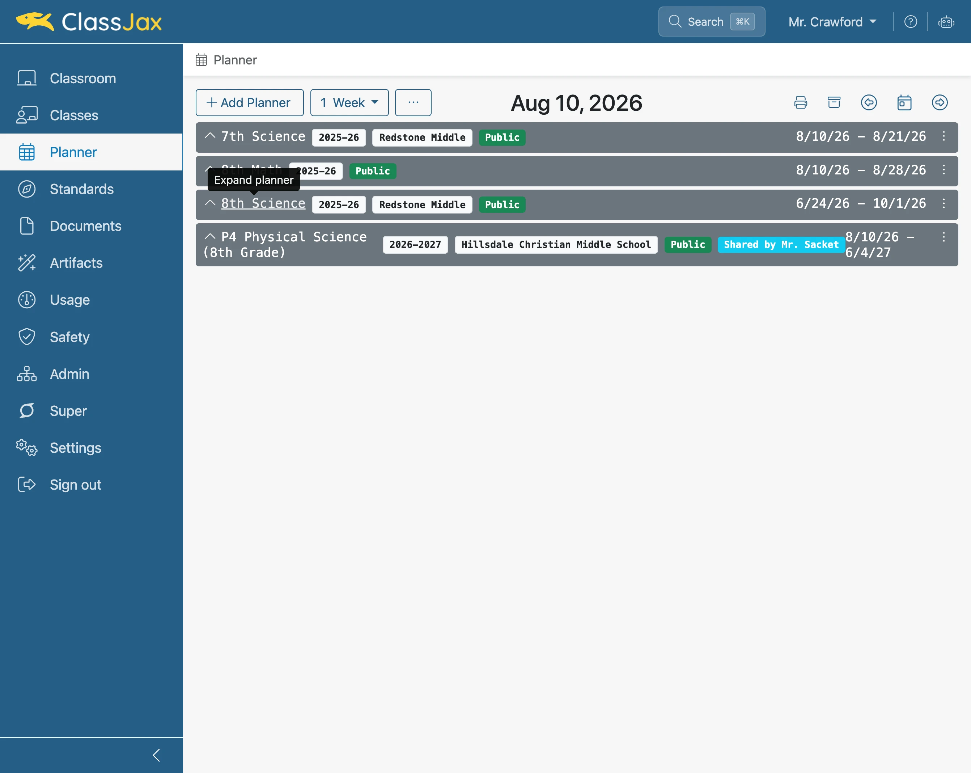Open P4 Physical Science options menu
The height and width of the screenshot is (773, 971).
click(x=944, y=237)
